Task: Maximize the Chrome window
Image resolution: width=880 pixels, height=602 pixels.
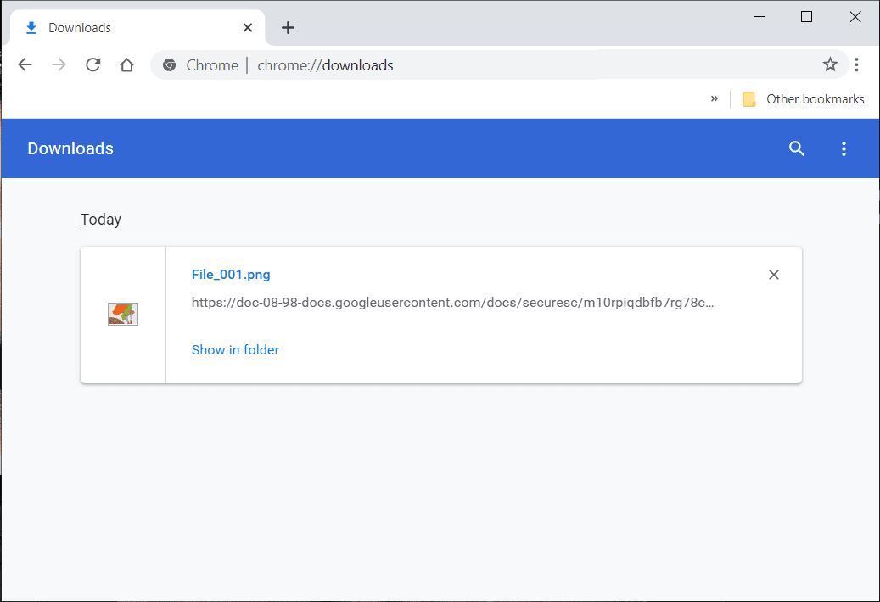Action: pos(806,17)
